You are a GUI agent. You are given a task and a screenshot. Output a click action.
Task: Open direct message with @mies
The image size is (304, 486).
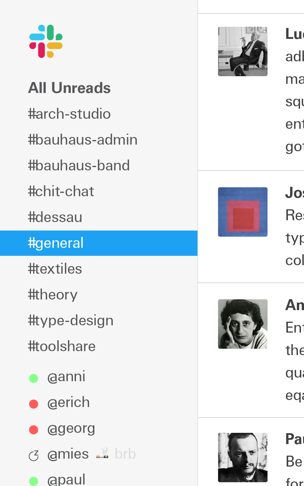[68, 454]
